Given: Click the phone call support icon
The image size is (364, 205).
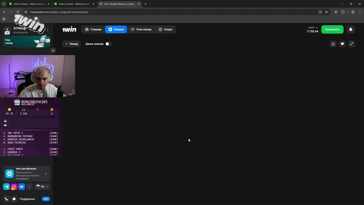Looking at the screenshot, I should point(7,199).
